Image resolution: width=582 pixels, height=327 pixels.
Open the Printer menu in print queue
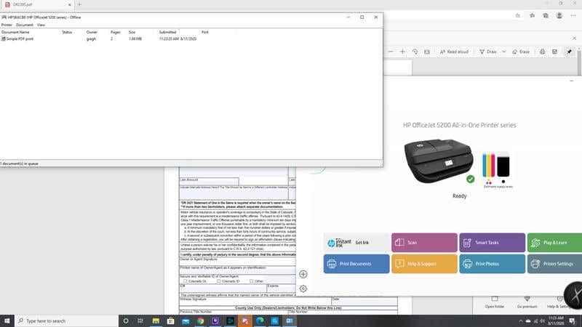pyautogui.click(x=7, y=25)
